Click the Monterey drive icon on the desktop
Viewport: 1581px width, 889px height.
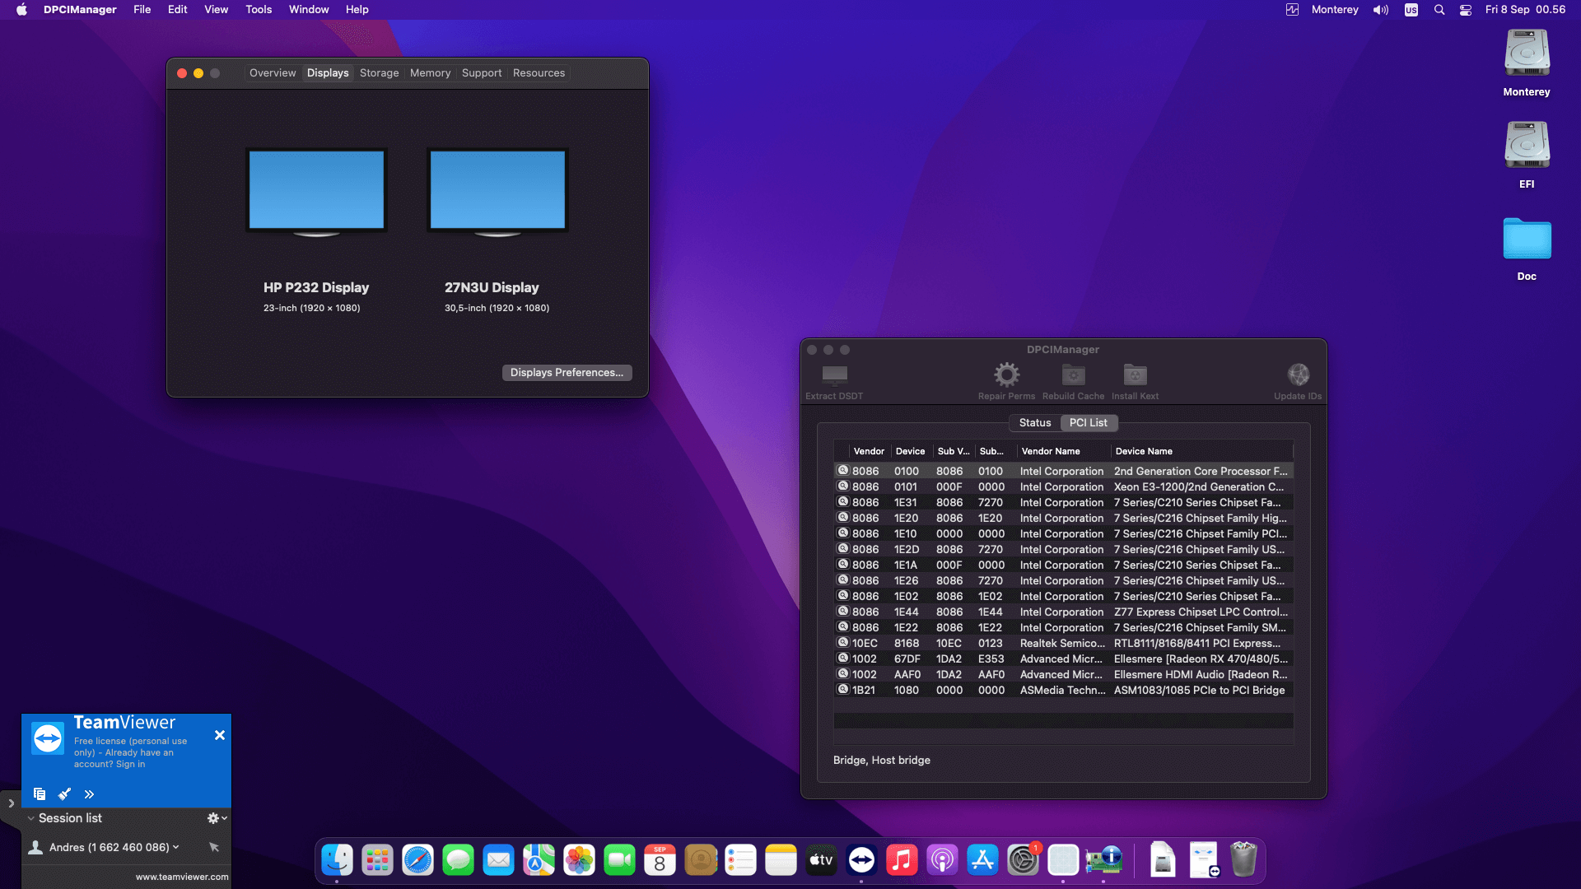click(x=1527, y=54)
